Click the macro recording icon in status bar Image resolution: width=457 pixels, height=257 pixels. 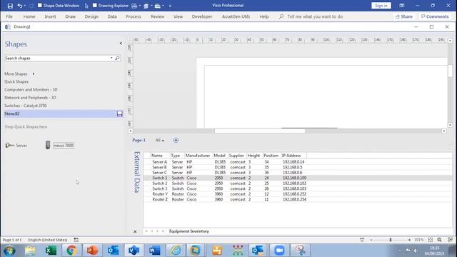pyautogui.click(x=76, y=240)
